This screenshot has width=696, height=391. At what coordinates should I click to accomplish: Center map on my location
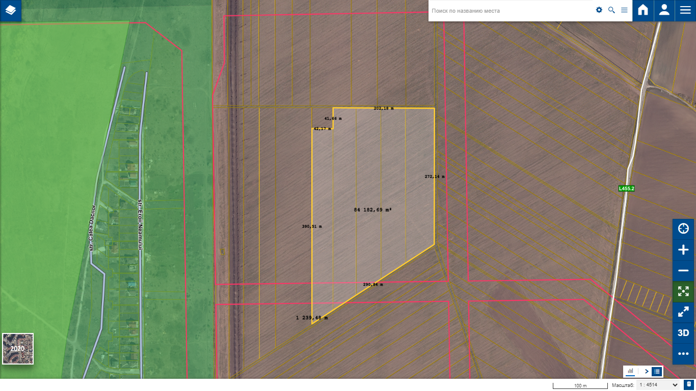pos(683,229)
